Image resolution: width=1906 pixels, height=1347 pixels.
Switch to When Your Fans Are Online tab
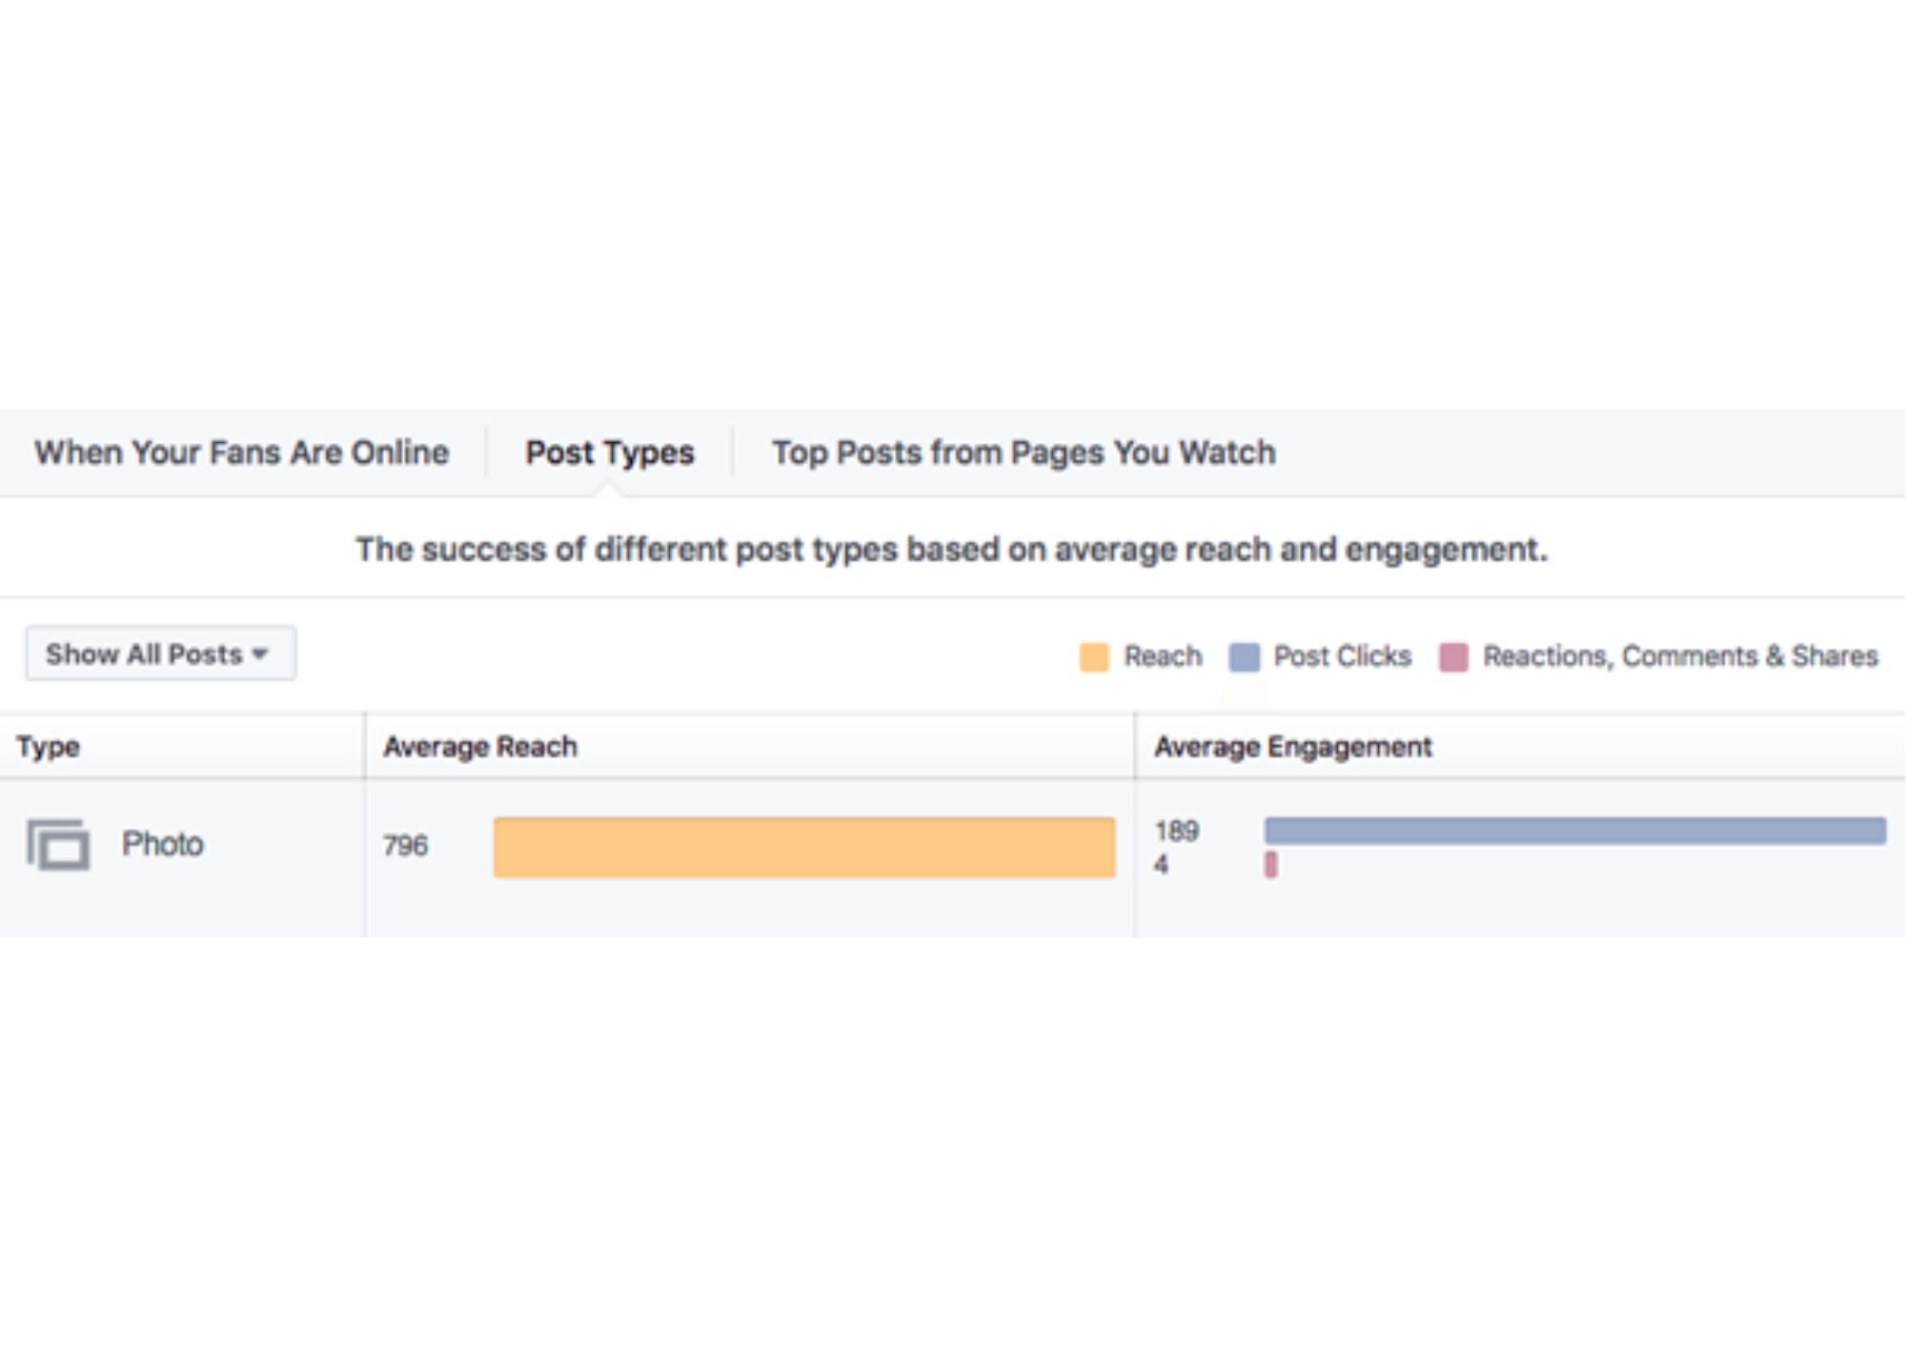pyautogui.click(x=241, y=452)
